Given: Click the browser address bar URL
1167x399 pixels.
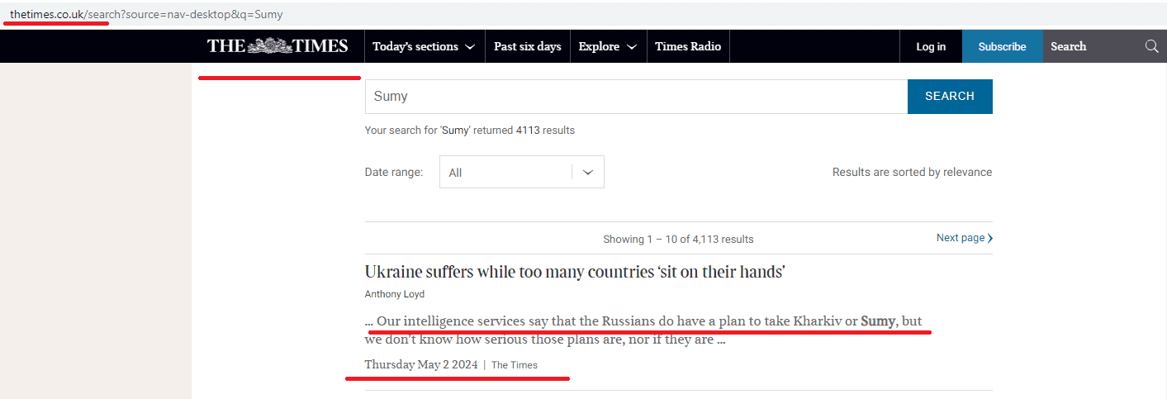Looking at the screenshot, I should 146,15.
